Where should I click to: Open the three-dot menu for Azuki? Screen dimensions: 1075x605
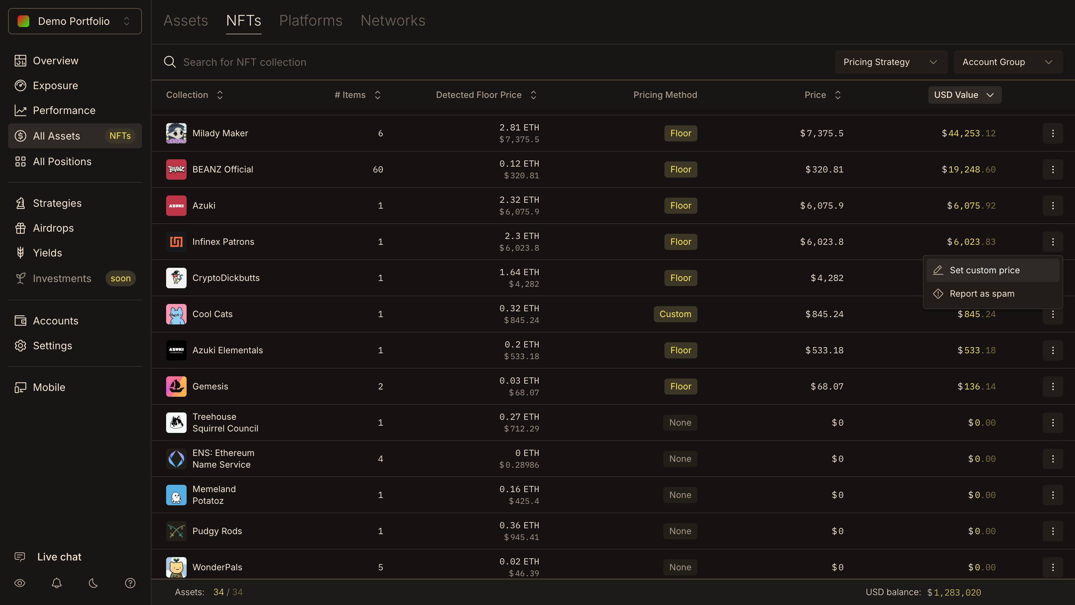(1052, 206)
